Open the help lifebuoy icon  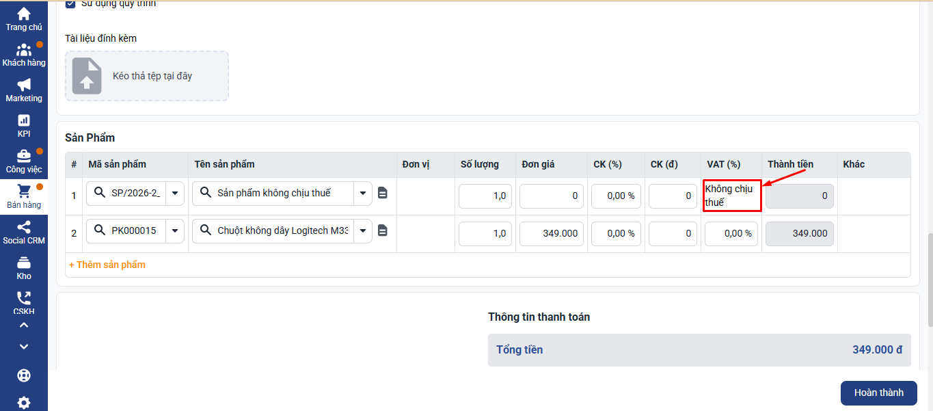tap(24, 376)
